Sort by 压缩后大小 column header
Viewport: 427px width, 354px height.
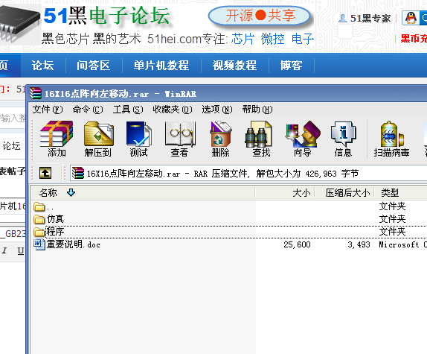347,193
